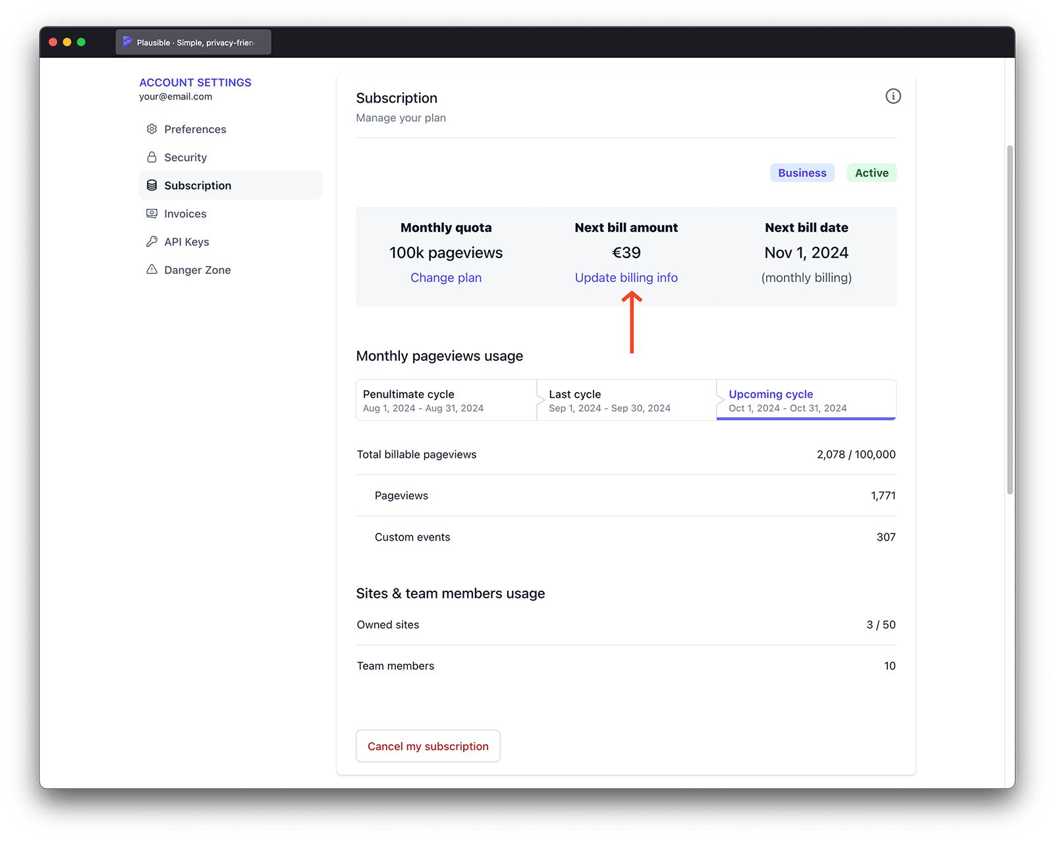
Task: Select the Plausible browser tab
Action: point(193,41)
